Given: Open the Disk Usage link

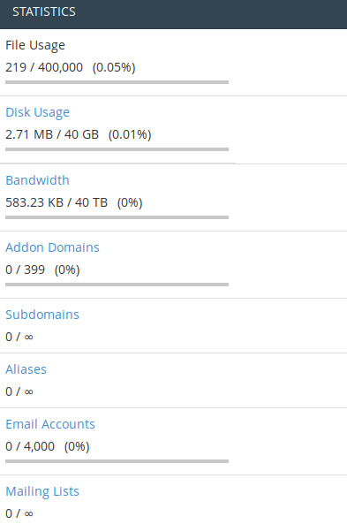Looking at the screenshot, I should coord(37,112).
